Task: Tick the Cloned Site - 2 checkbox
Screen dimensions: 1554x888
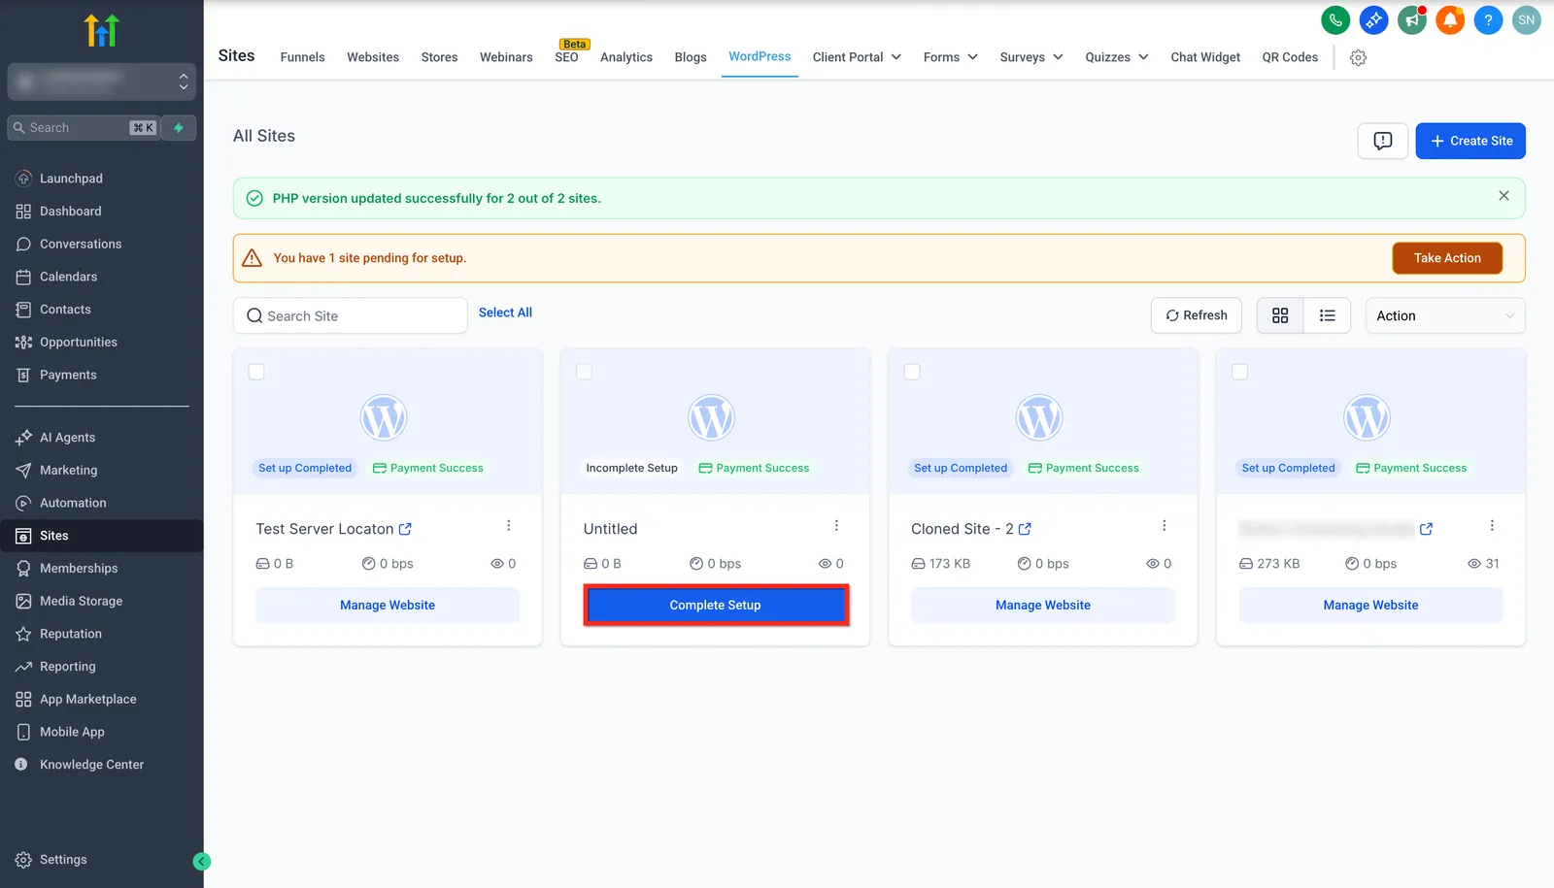Action: (x=912, y=372)
